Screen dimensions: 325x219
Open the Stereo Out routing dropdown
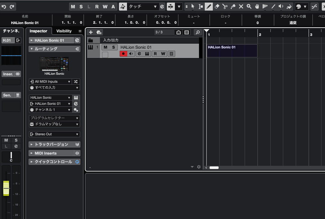click(54, 134)
